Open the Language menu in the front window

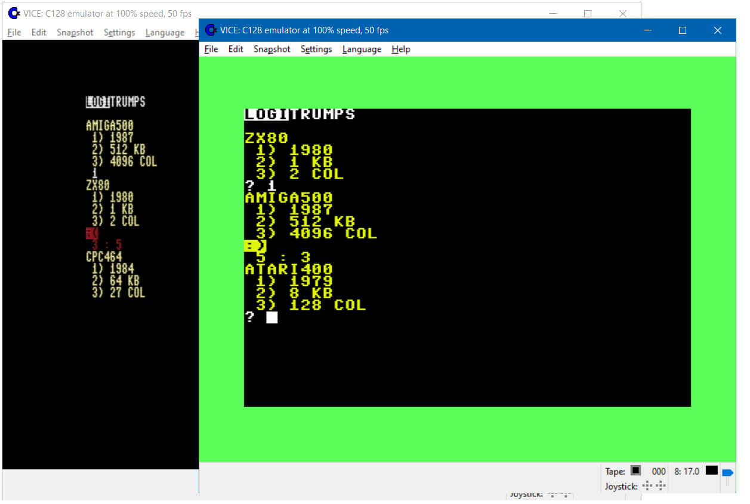(362, 49)
